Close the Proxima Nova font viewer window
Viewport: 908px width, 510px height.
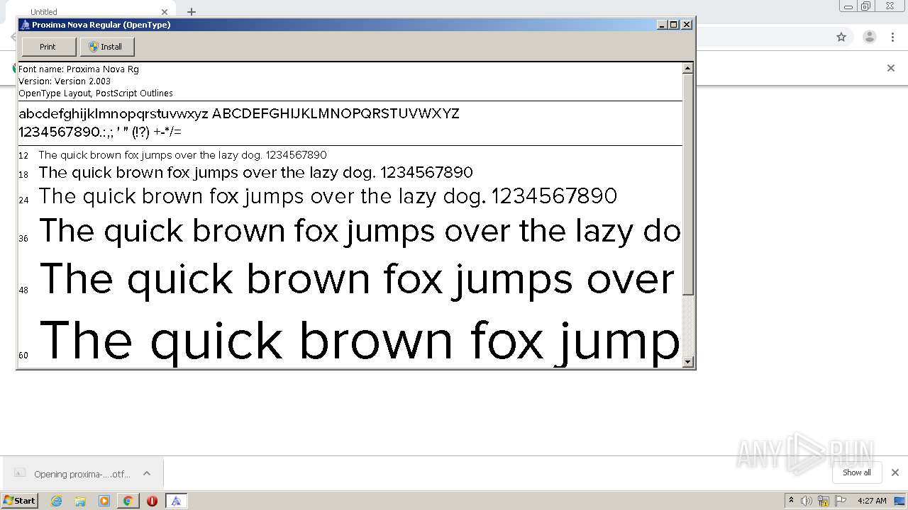pyautogui.click(x=687, y=25)
